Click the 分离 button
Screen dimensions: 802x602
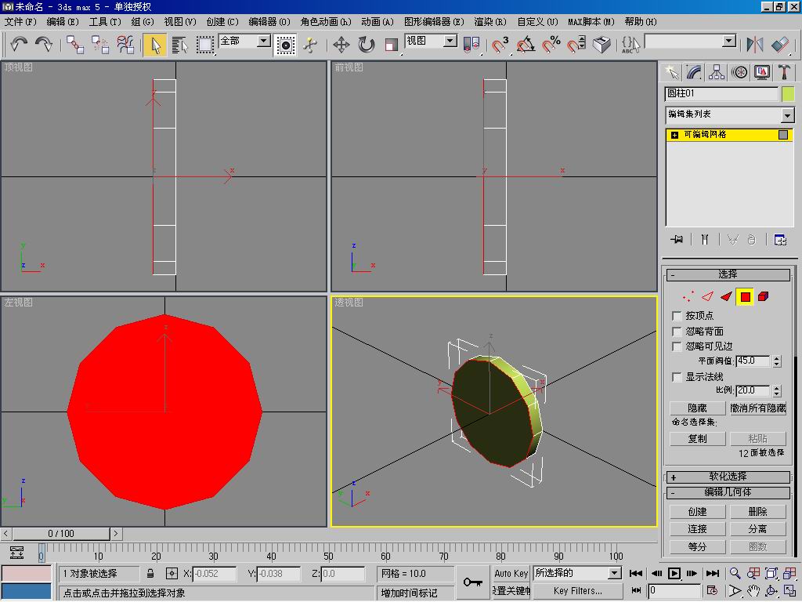757,529
